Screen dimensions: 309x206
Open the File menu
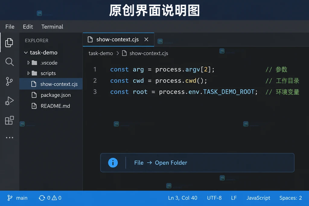[x=10, y=27]
